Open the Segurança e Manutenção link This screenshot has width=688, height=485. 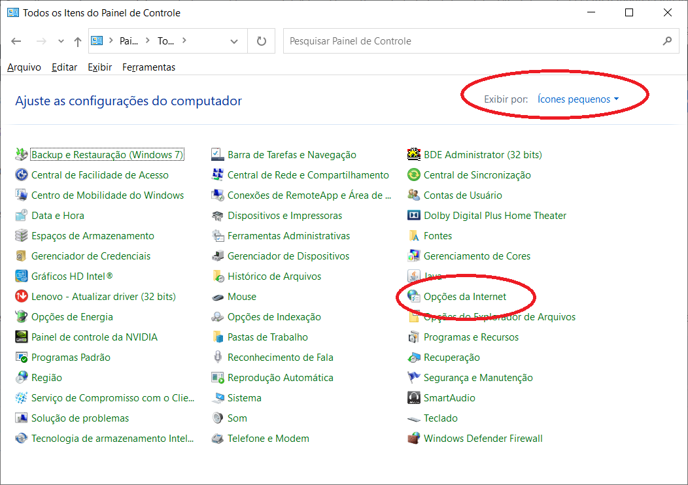[478, 378]
